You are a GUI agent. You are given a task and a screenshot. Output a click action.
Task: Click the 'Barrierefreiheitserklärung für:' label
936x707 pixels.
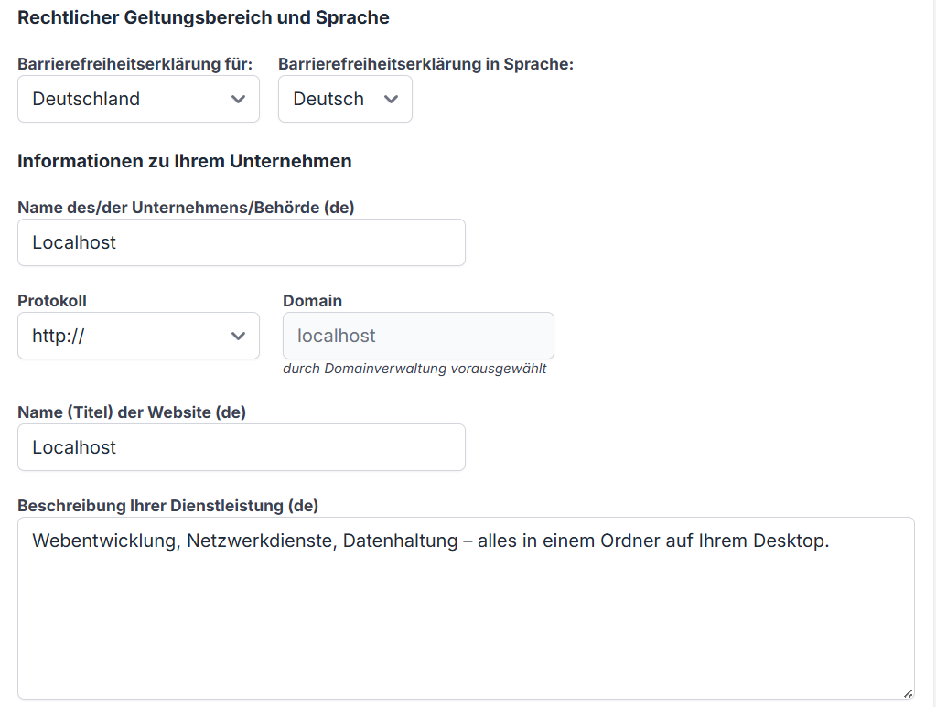point(135,64)
